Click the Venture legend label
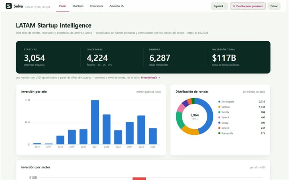The width and height of the screenshot is (289, 180). pos(226,107)
